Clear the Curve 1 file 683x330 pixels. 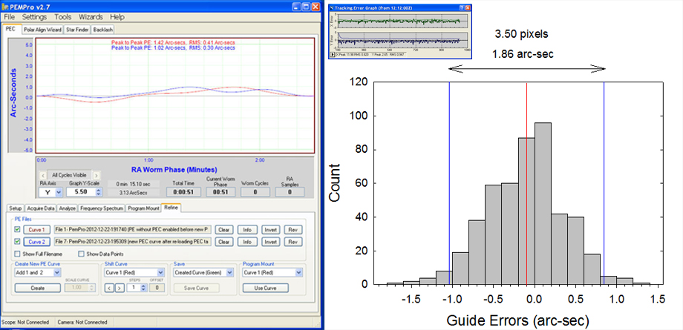(225, 229)
